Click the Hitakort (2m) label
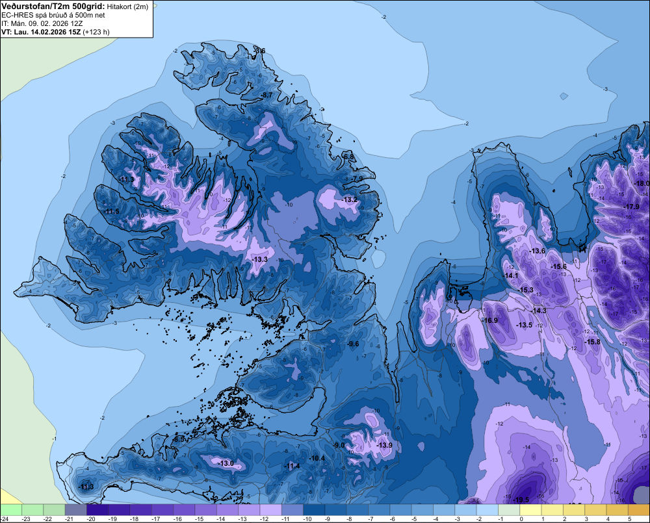650x523 pixels. click(127, 6)
